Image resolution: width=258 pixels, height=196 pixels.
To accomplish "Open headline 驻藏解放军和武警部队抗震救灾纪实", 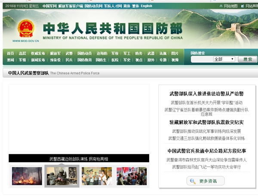I will coord(206,122).
